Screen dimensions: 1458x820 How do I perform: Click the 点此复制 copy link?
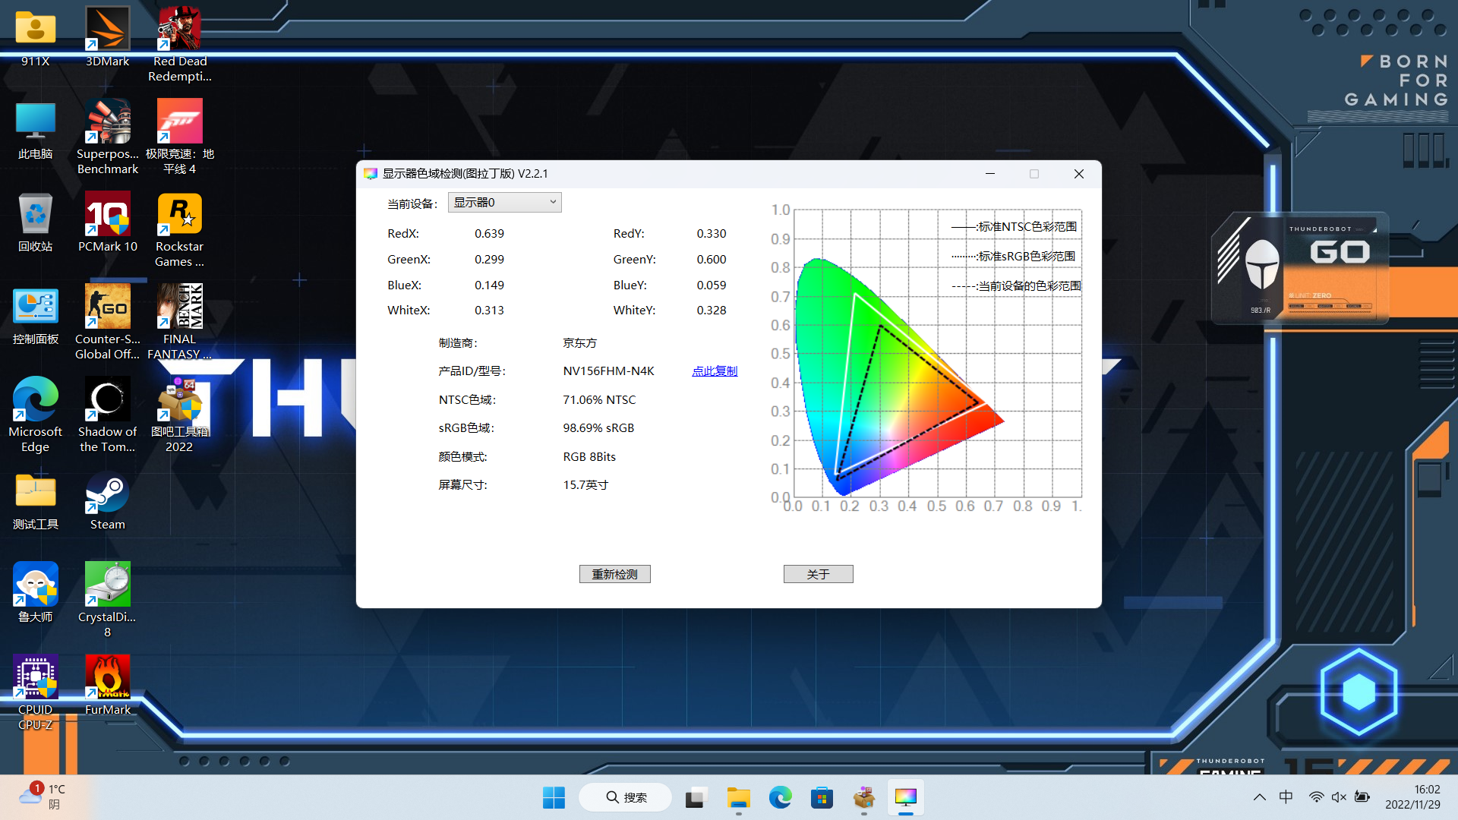(x=714, y=371)
